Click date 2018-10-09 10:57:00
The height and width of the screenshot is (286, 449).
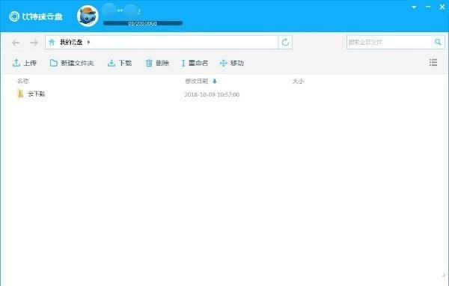click(212, 94)
